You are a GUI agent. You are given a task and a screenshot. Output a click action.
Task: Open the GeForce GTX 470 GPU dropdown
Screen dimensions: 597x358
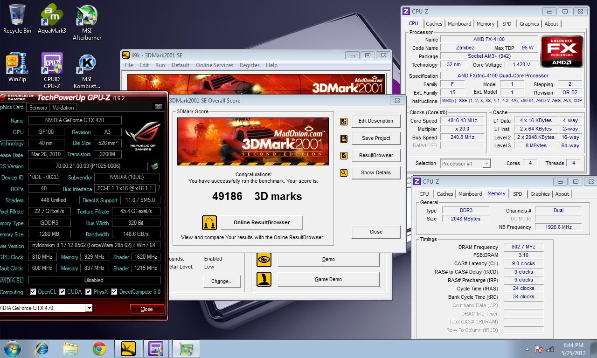[x=89, y=308]
